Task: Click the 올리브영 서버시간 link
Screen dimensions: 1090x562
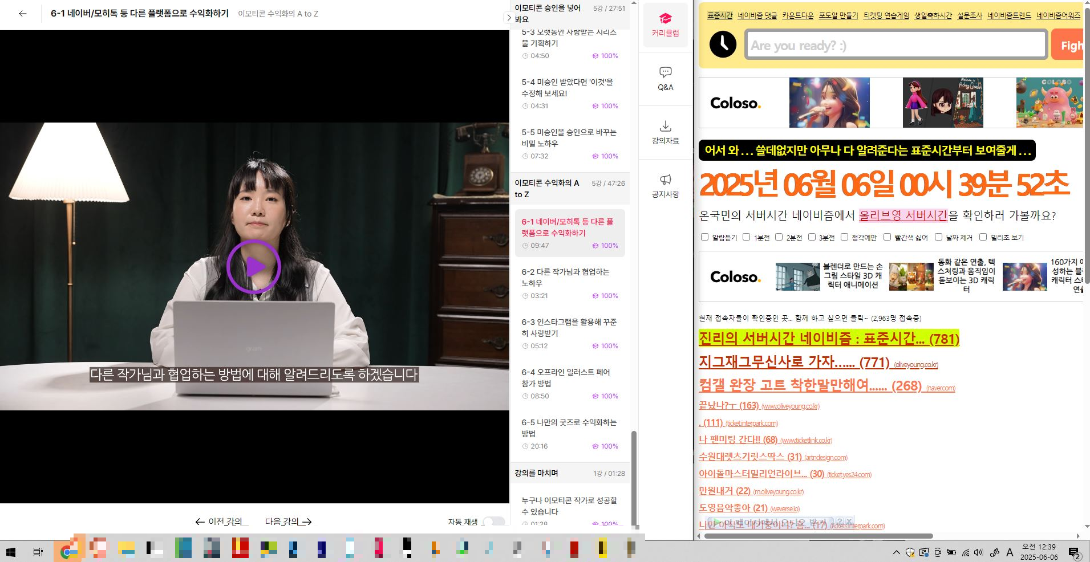Action: point(903,215)
